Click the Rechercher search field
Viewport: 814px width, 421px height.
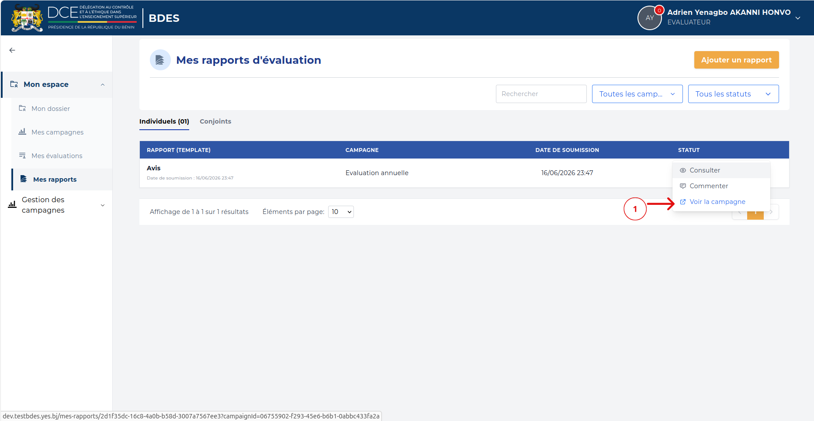coord(541,94)
